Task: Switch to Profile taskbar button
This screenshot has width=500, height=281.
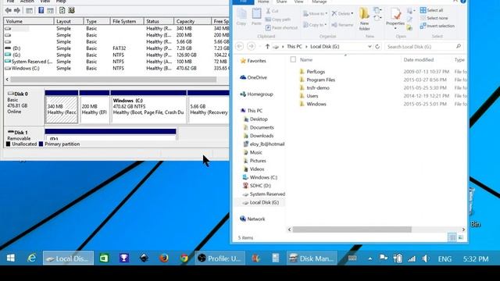Action: (220, 258)
